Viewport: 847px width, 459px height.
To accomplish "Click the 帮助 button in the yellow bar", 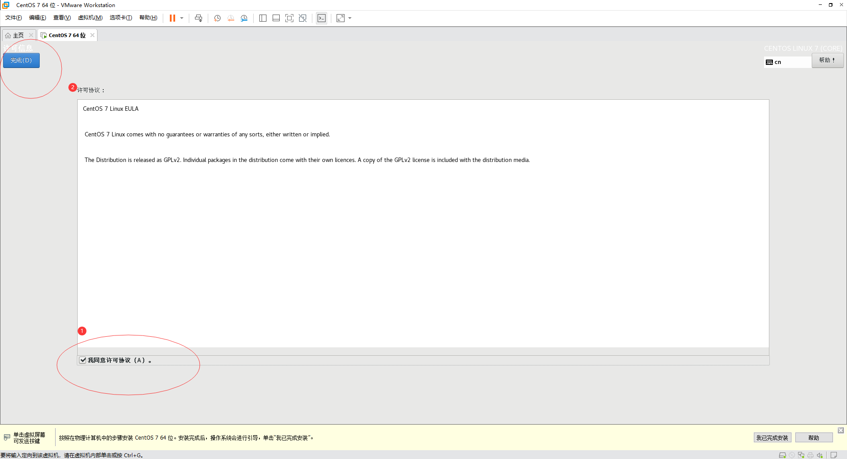I will [x=813, y=438].
